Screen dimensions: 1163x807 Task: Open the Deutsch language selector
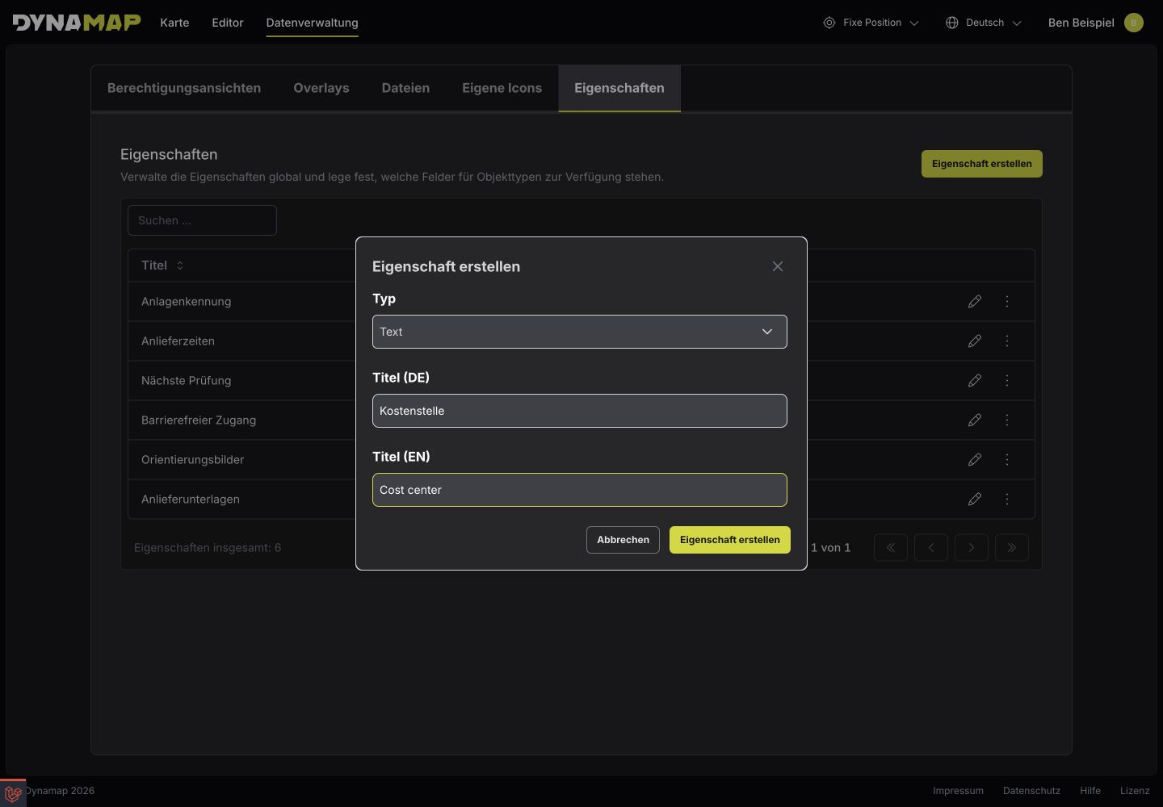(x=984, y=23)
